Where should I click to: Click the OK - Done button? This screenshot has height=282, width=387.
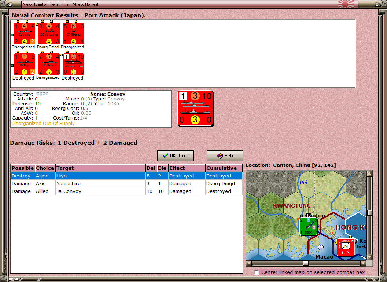click(176, 156)
